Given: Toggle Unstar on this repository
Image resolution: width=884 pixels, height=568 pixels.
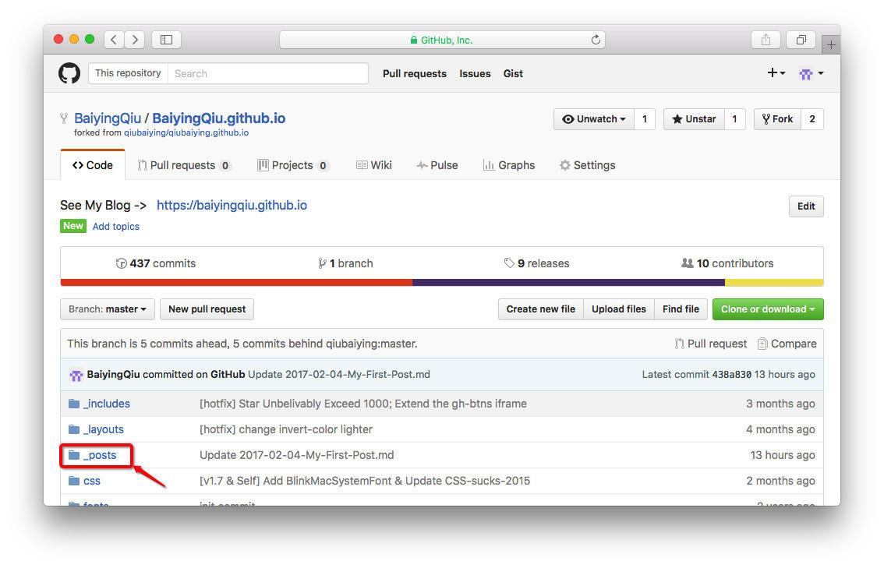Looking at the screenshot, I should 693,119.
